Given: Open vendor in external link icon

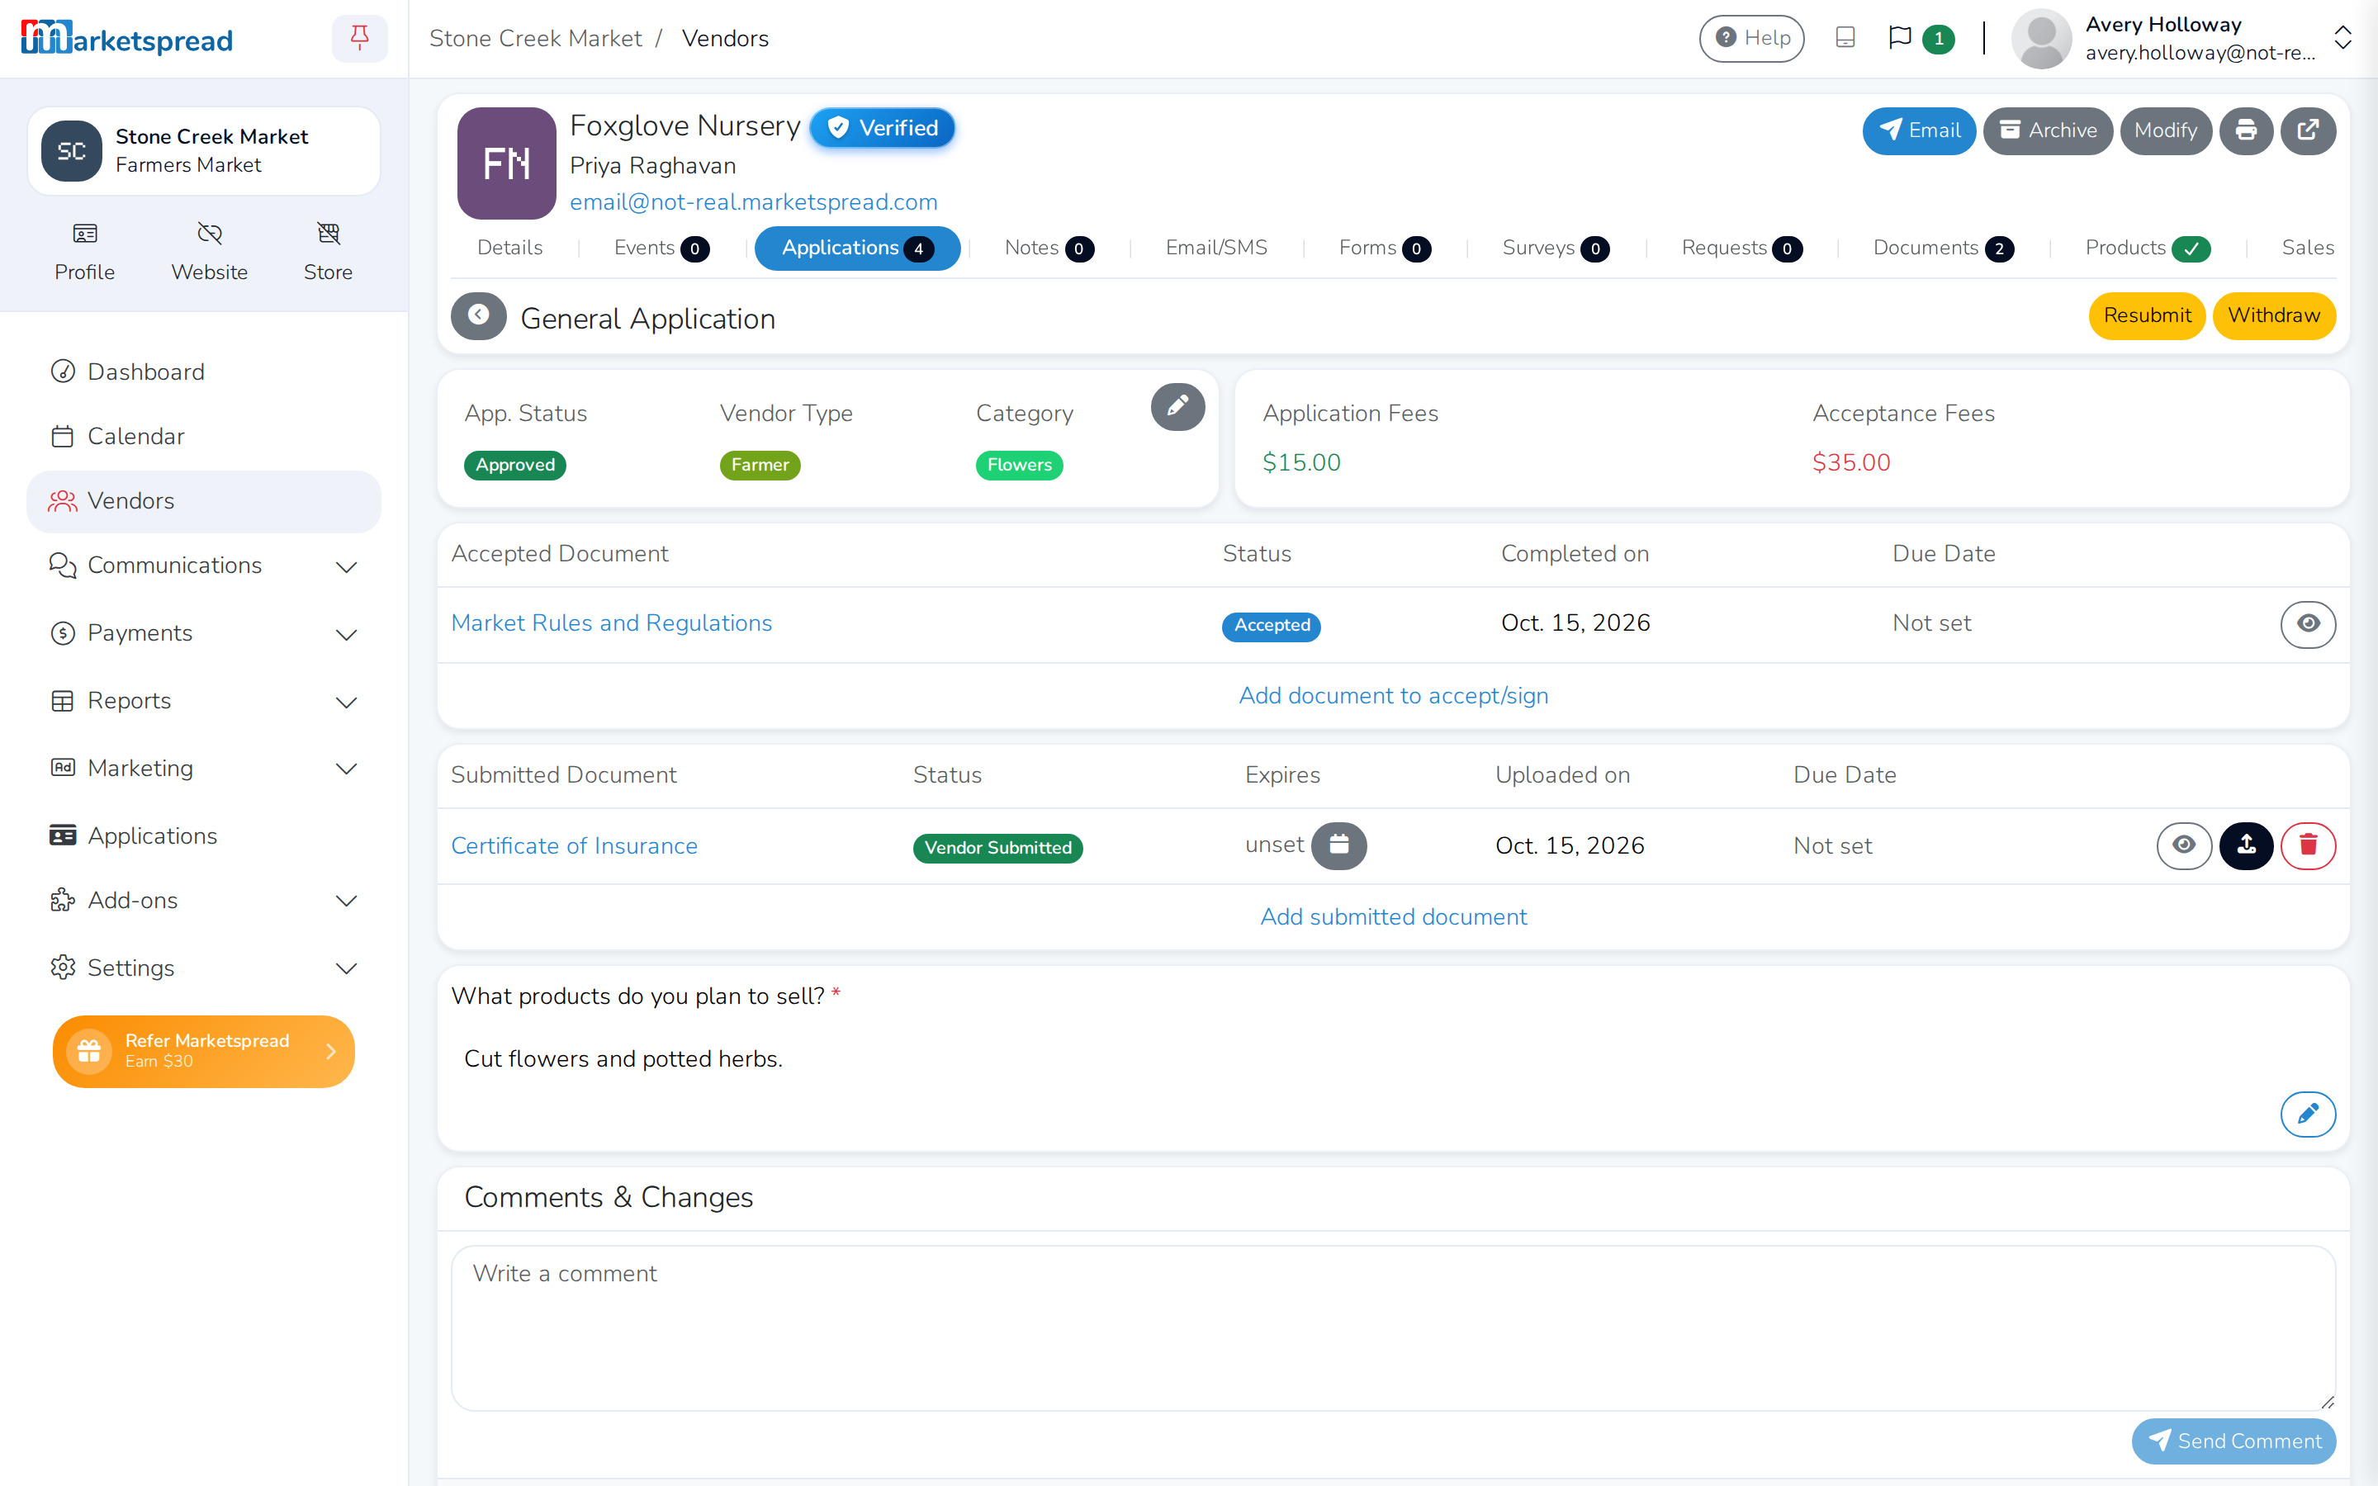Looking at the screenshot, I should click(2309, 130).
